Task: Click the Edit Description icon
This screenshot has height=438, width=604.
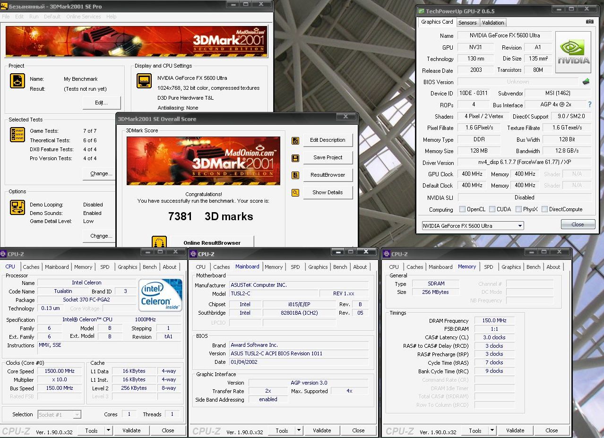Action: coord(295,140)
